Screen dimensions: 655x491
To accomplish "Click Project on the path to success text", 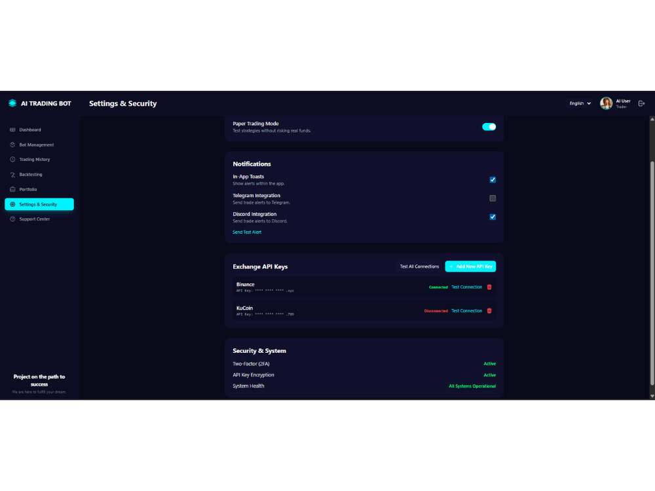I will click(x=39, y=380).
